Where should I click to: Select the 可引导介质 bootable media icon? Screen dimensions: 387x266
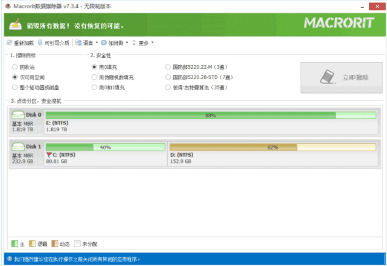pos(39,43)
